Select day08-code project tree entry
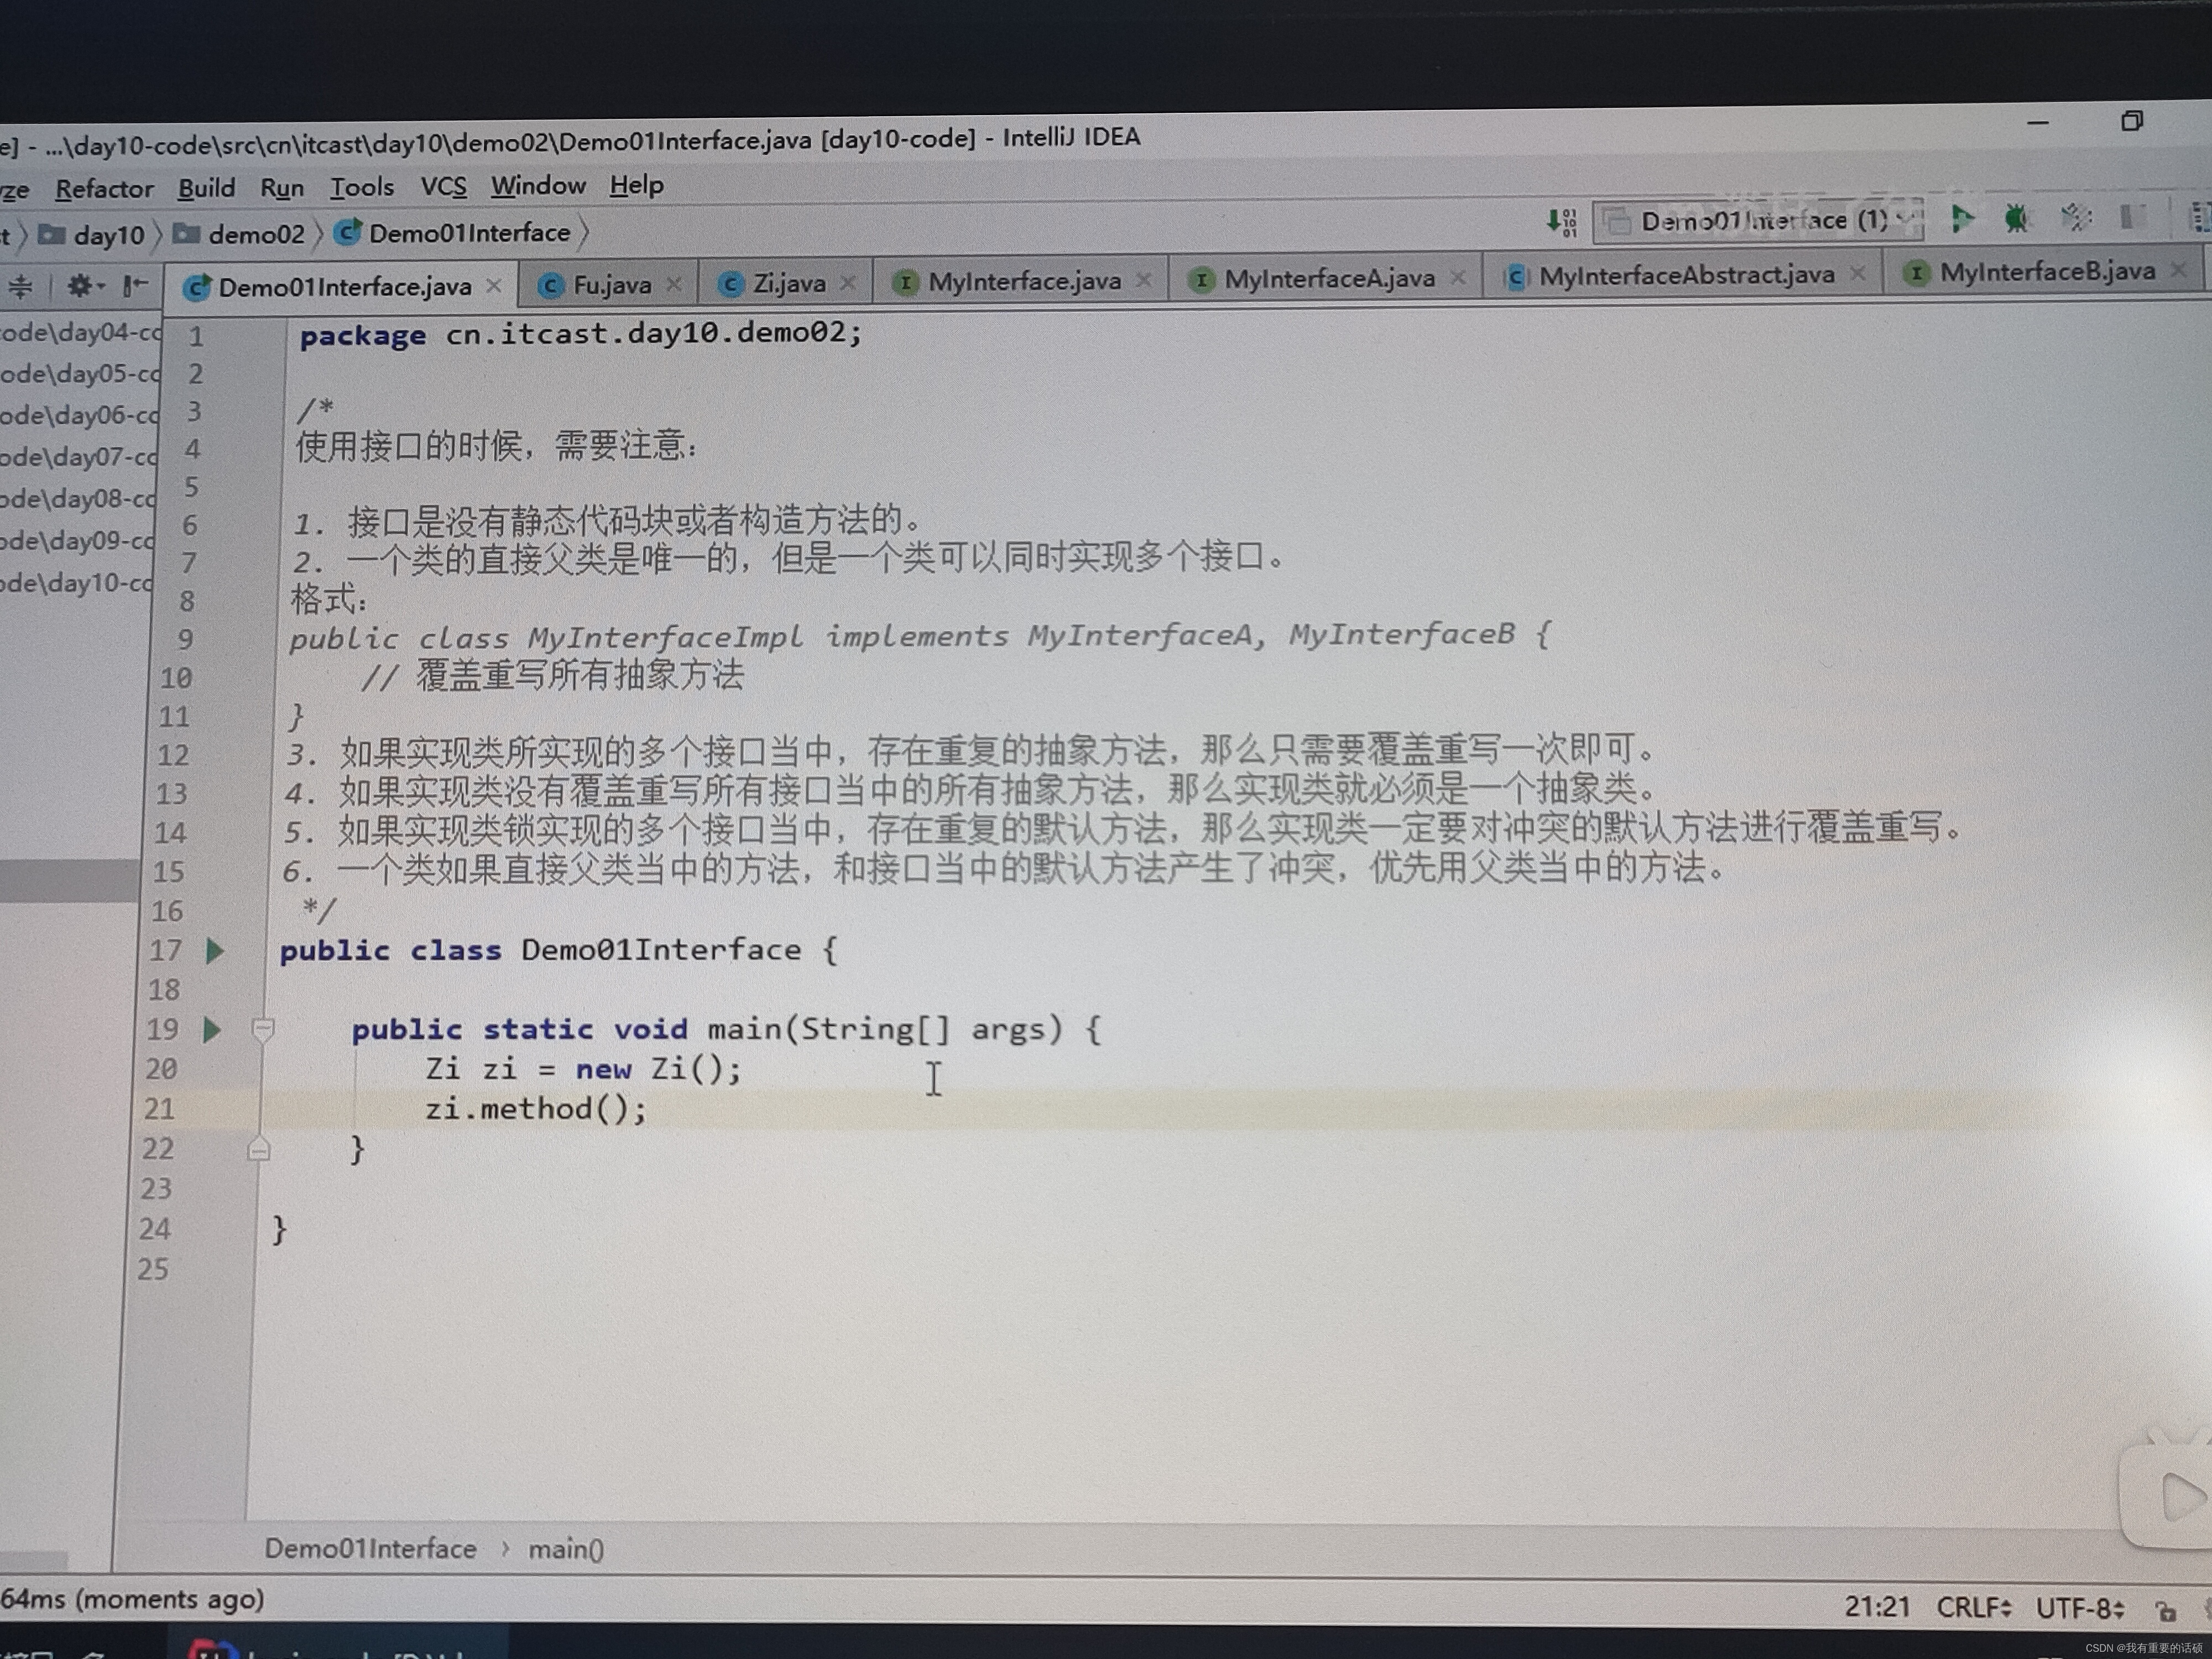The height and width of the screenshot is (1659, 2212). [x=78, y=498]
